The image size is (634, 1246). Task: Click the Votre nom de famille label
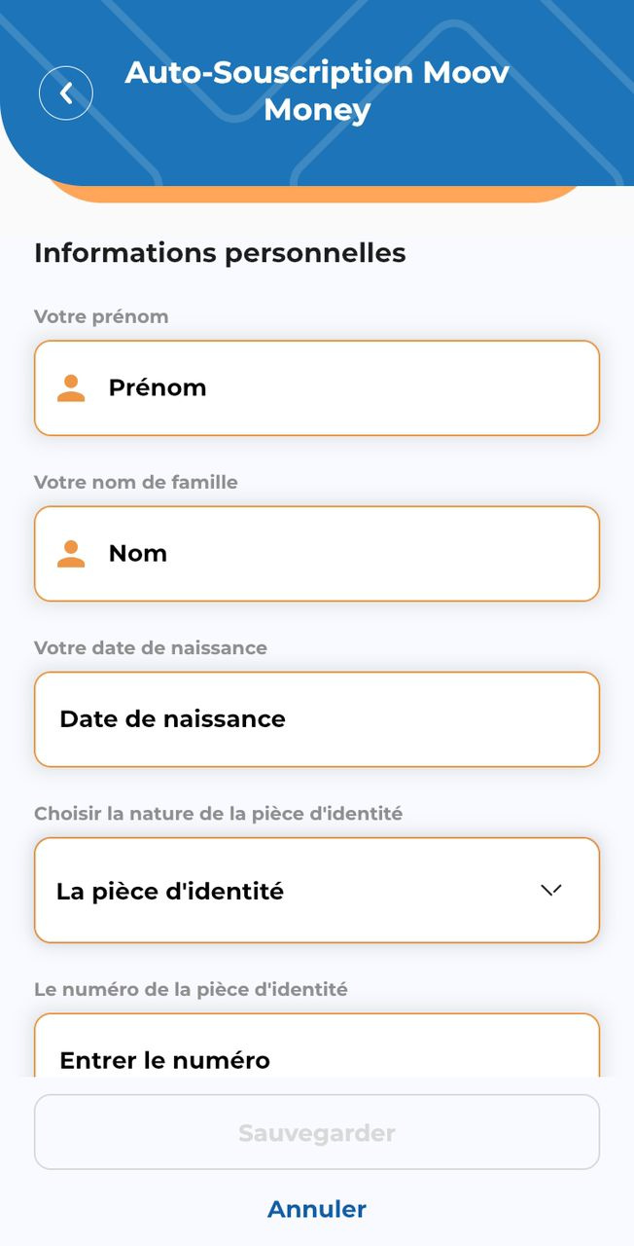click(x=136, y=482)
